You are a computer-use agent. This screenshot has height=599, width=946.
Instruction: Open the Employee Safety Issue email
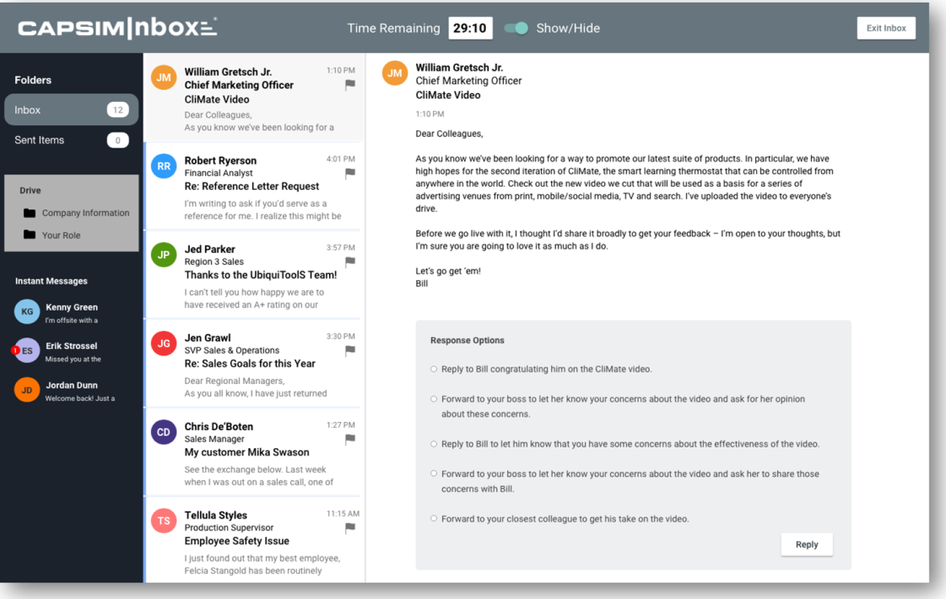[x=254, y=540]
